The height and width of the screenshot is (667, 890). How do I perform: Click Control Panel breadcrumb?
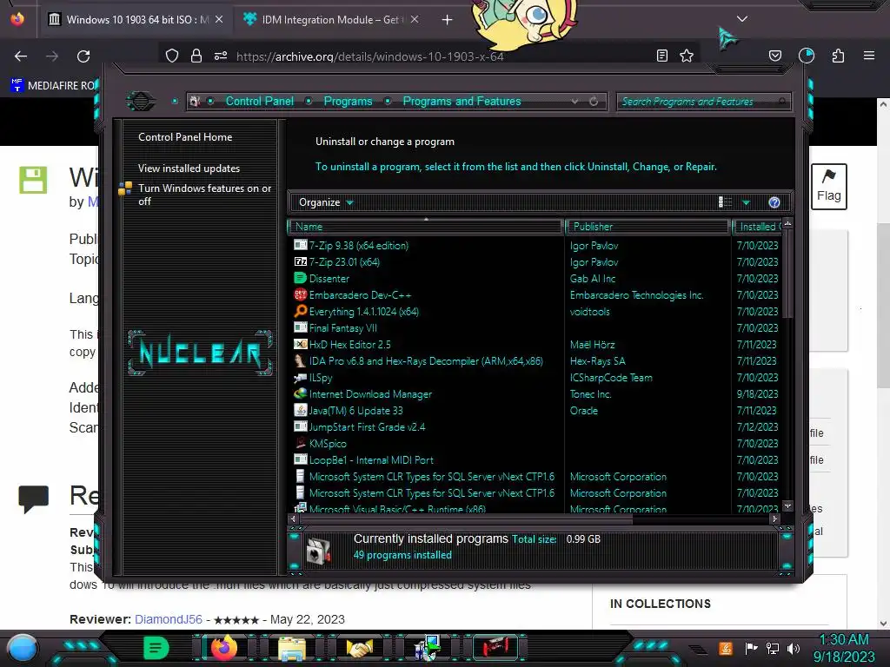[259, 101]
